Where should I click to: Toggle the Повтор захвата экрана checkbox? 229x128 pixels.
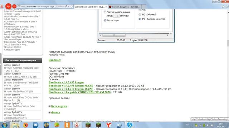click(x=105, y=12)
